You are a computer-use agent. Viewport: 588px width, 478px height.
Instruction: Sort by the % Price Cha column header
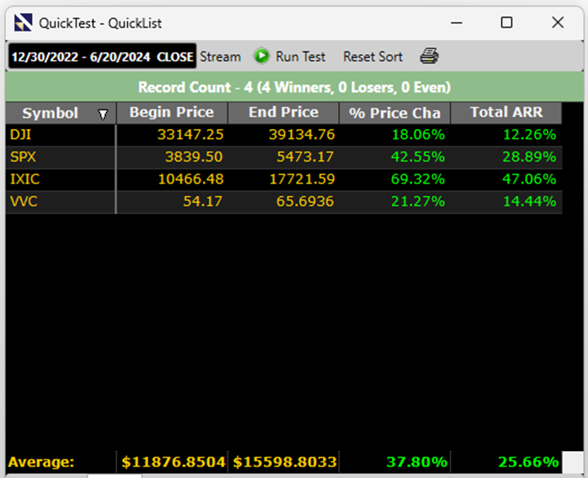coord(394,113)
